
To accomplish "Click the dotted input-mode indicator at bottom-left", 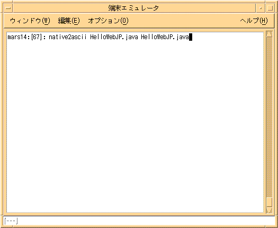I will click(x=11, y=221).
